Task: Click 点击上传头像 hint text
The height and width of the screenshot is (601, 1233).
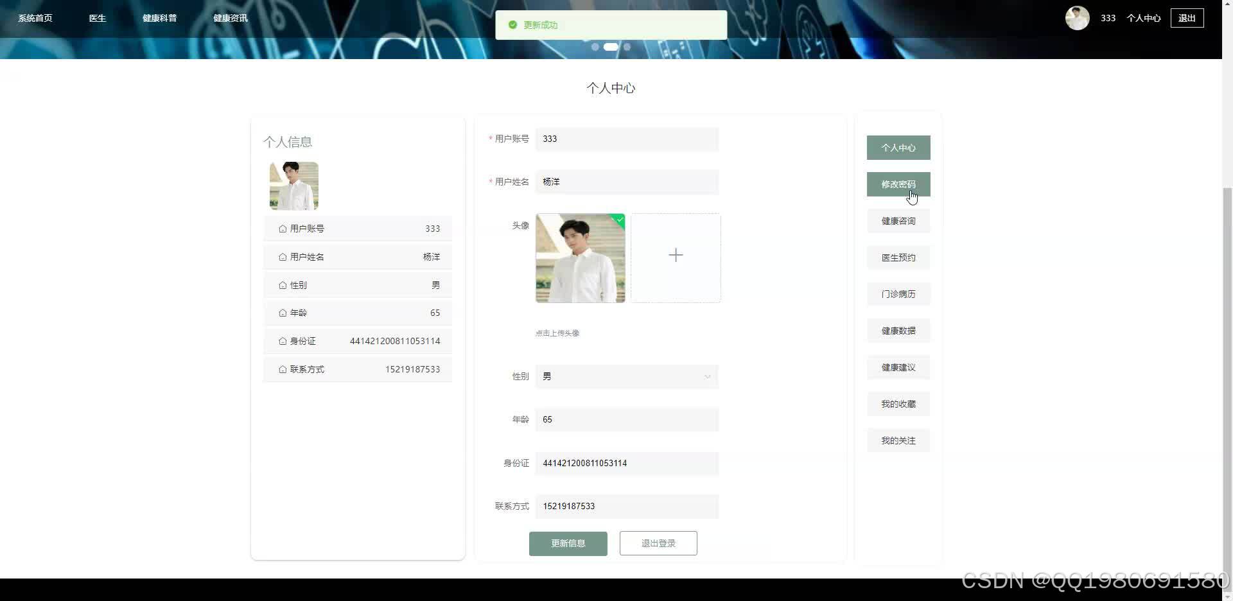Action: click(x=557, y=333)
